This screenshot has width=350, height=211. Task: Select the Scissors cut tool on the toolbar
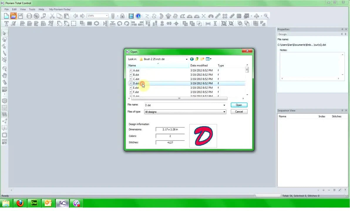[52, 16]
